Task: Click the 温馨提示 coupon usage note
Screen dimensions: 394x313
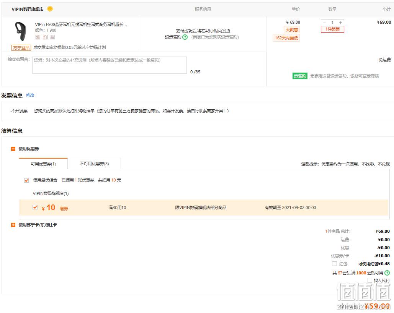Action: 345,164
